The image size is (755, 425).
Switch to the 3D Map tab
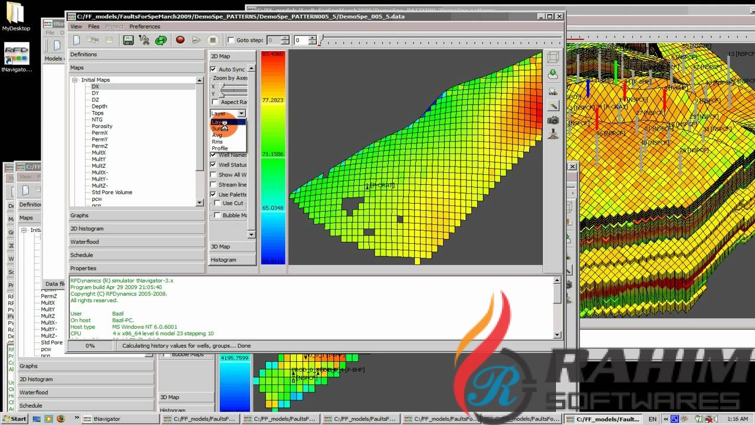click(232, 247)
